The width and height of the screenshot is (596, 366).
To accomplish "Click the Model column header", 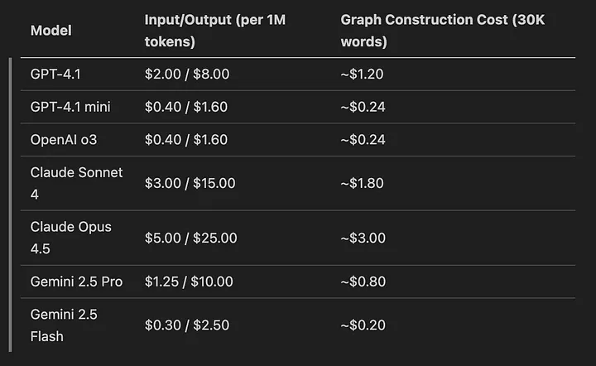I will point(50,31).
